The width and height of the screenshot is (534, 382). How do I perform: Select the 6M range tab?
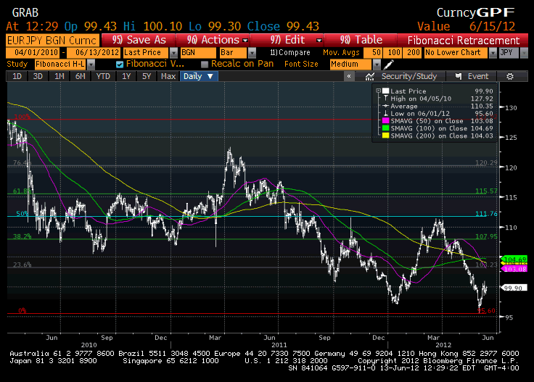coord(80,76)
